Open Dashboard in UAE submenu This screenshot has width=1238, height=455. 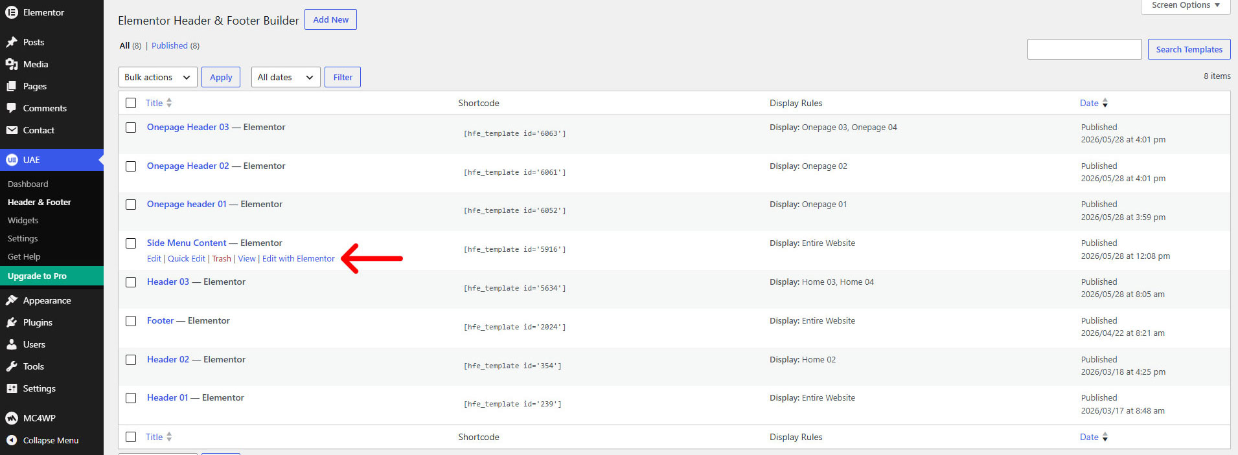click(x=28, y=184)
